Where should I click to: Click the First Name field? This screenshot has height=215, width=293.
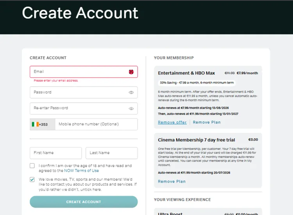pyautogui.click(x=56, y=153)
